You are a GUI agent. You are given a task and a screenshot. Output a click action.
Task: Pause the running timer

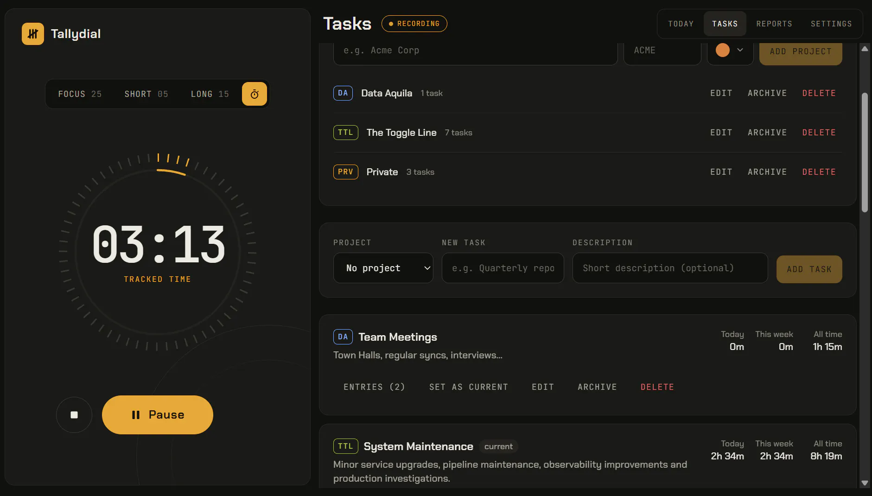[158, 415]
